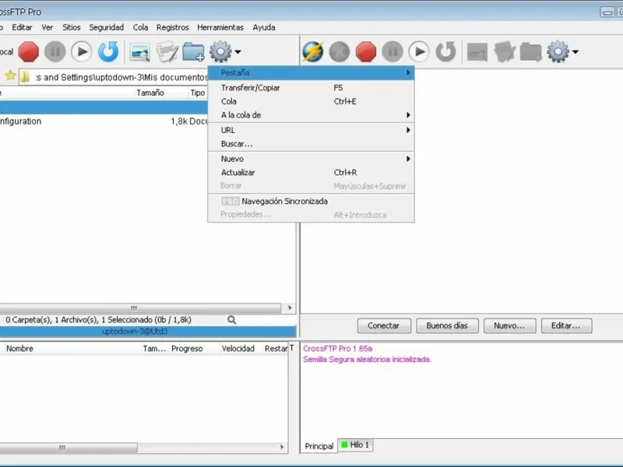Click the play button in local toolbar

(x=82, y=51)
